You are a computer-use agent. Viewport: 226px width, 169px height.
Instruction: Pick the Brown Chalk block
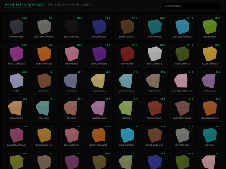pos(154,82)
